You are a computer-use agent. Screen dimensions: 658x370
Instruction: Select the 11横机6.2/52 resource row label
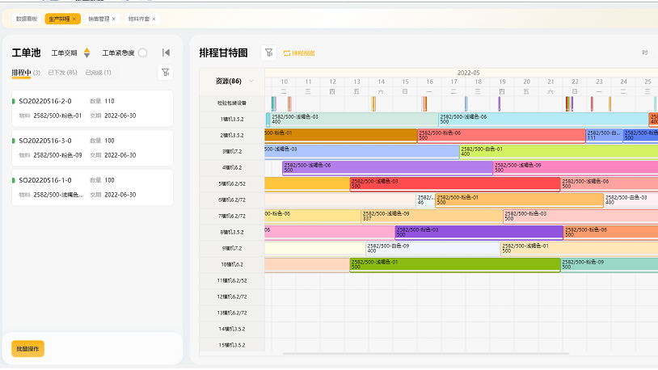[232, 280]
